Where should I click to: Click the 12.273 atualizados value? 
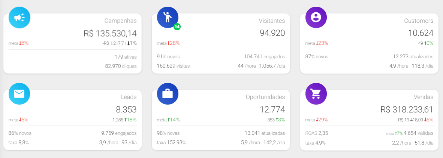point(413,57)
